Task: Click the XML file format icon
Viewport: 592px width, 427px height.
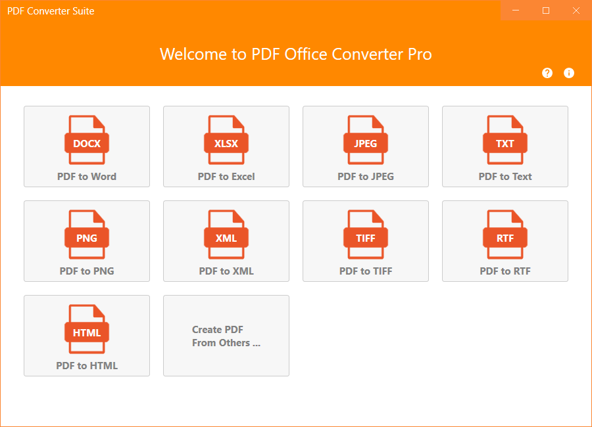Action: [x=226, y=233]
